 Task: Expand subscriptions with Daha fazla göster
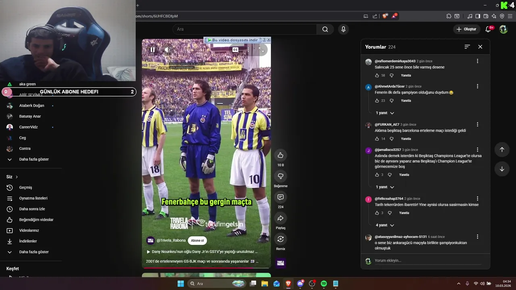click(x=34, y=159)
